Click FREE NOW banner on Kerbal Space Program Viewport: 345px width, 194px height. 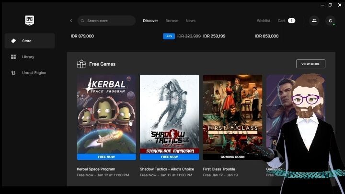click(x=106, y=157)
